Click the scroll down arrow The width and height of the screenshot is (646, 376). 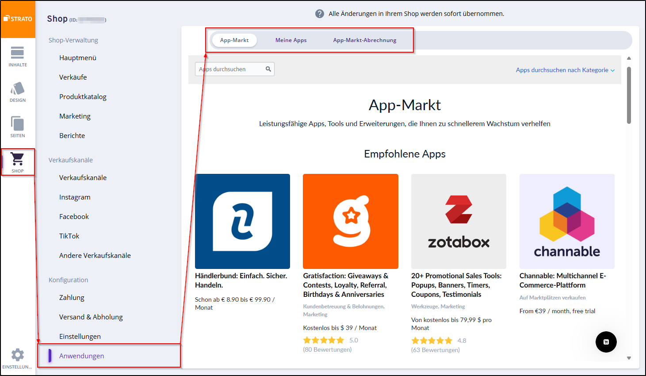click(x=629, y=358)
